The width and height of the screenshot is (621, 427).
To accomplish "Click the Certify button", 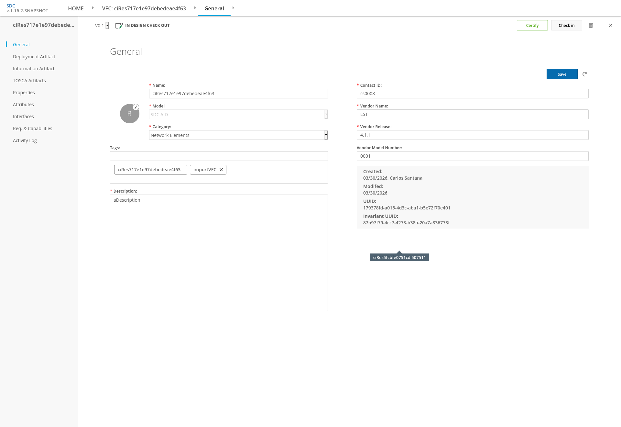I will (532, 25).
